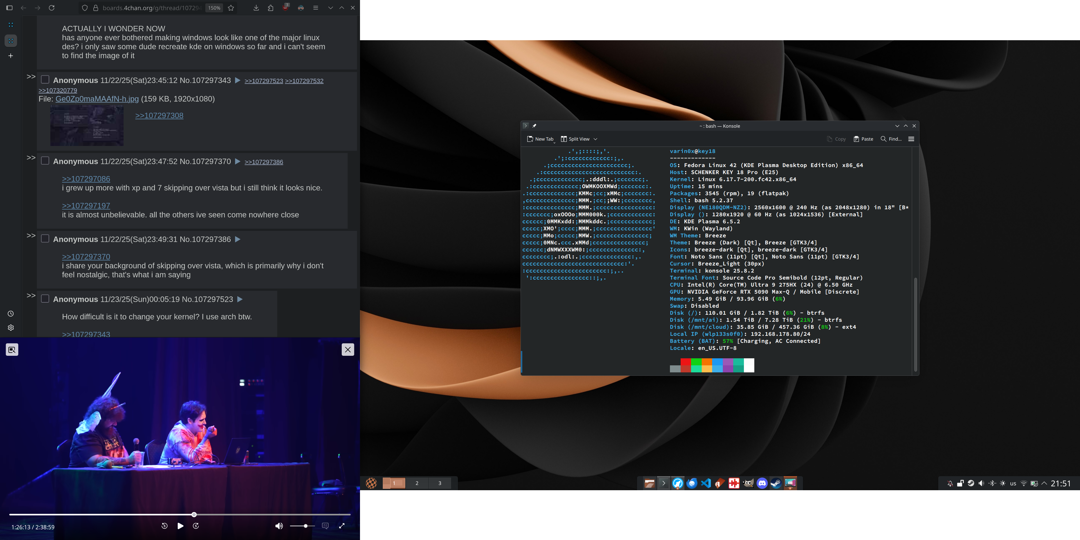Open post menu arrow for No.107297523

[x=240, y=299]
